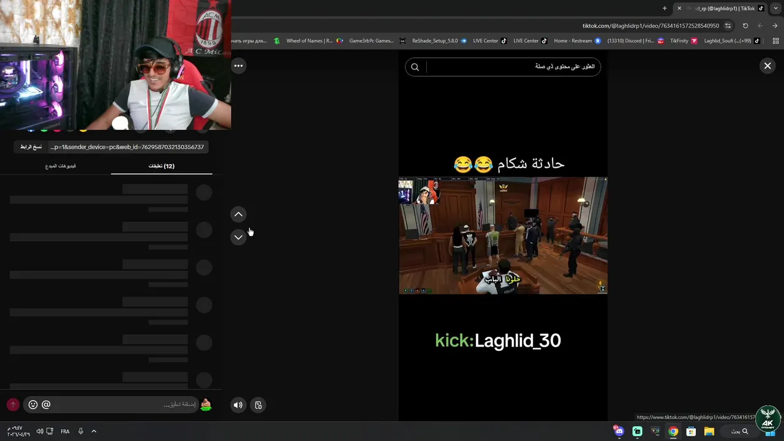Screen dimensions: 784x441
Task: Click the tiktok.com address bar URL
Action: tap(650, 26)
